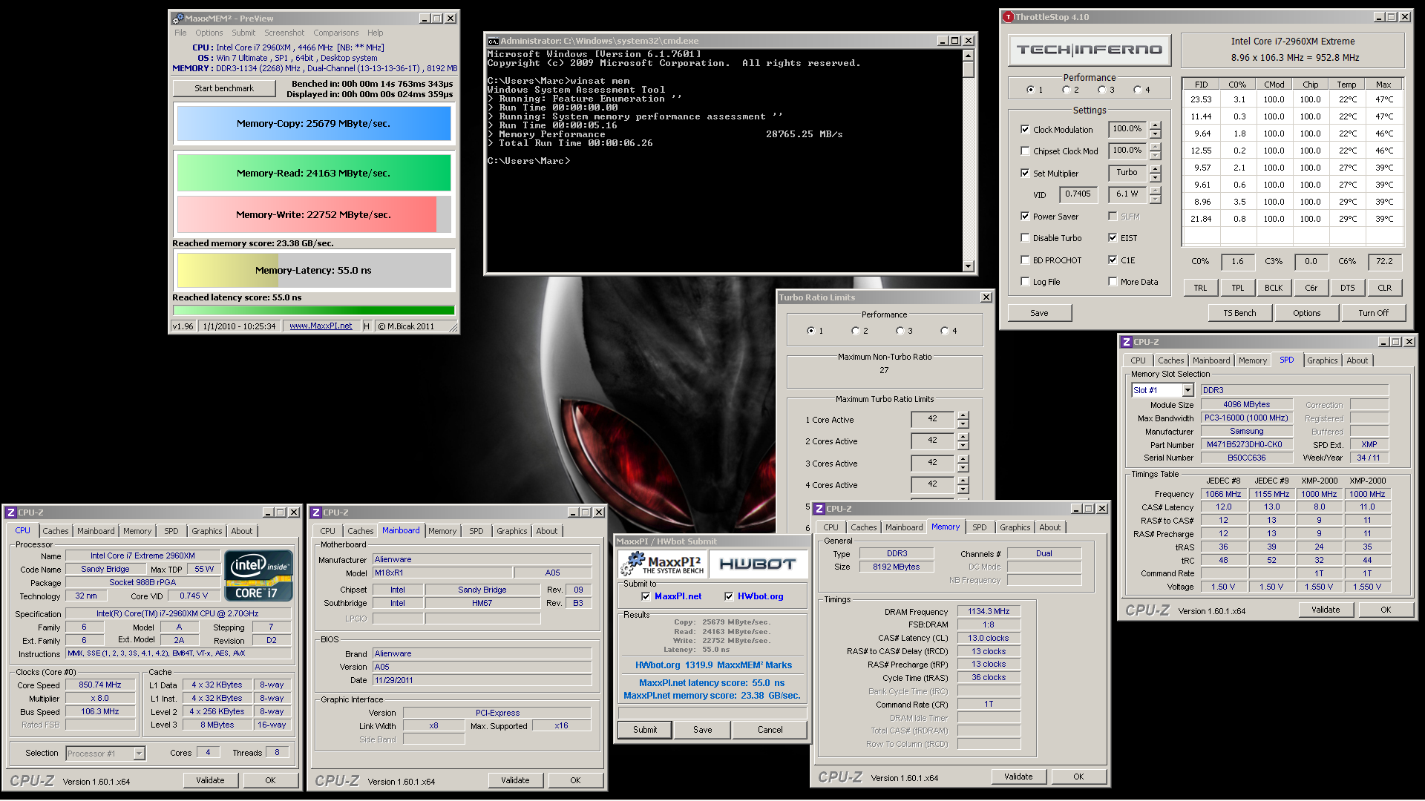Open About tab in CPU-Z Mainboard window
Viewport: 1425px width, 801px height.
(546, 531)
